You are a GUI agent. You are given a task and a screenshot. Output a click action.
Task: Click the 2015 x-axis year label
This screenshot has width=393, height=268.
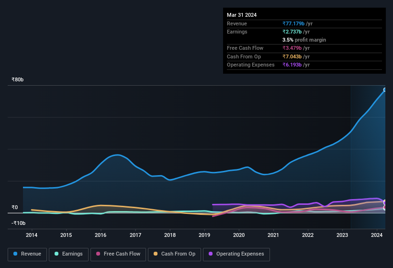(66, 235)
